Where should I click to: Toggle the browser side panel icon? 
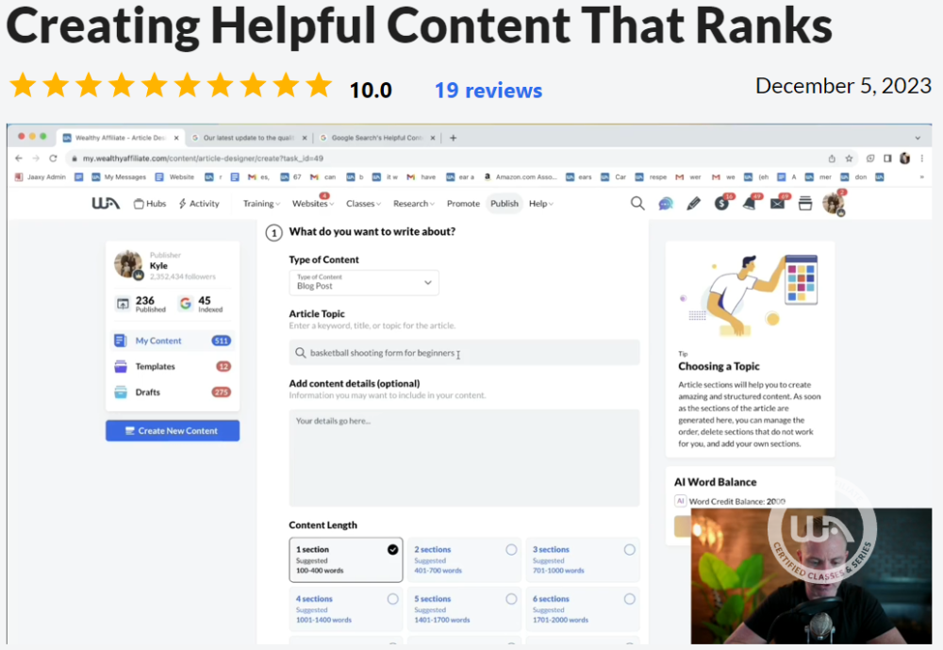tap(887, 158)
